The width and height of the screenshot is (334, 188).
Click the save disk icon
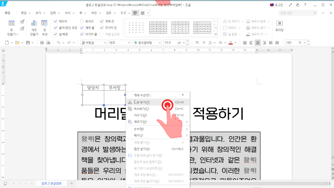28,43
